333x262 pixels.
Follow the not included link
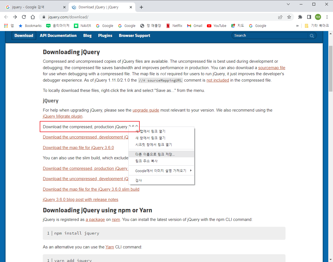pos(218,80)
